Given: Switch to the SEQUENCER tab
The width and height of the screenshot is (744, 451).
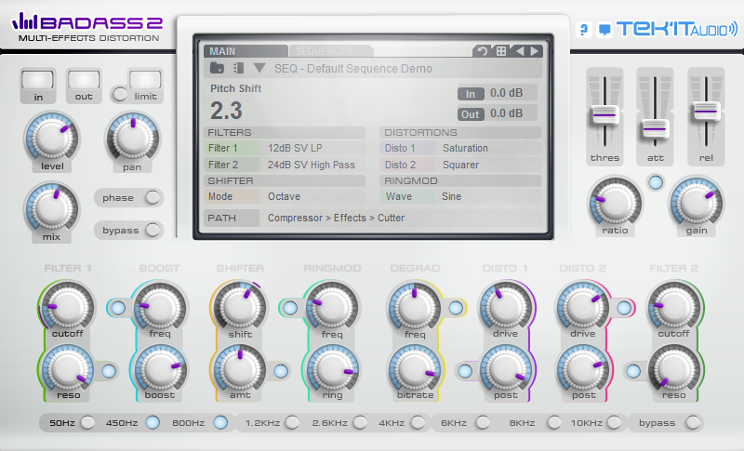Looking at the screenshot, I should [x=330, y=51].
